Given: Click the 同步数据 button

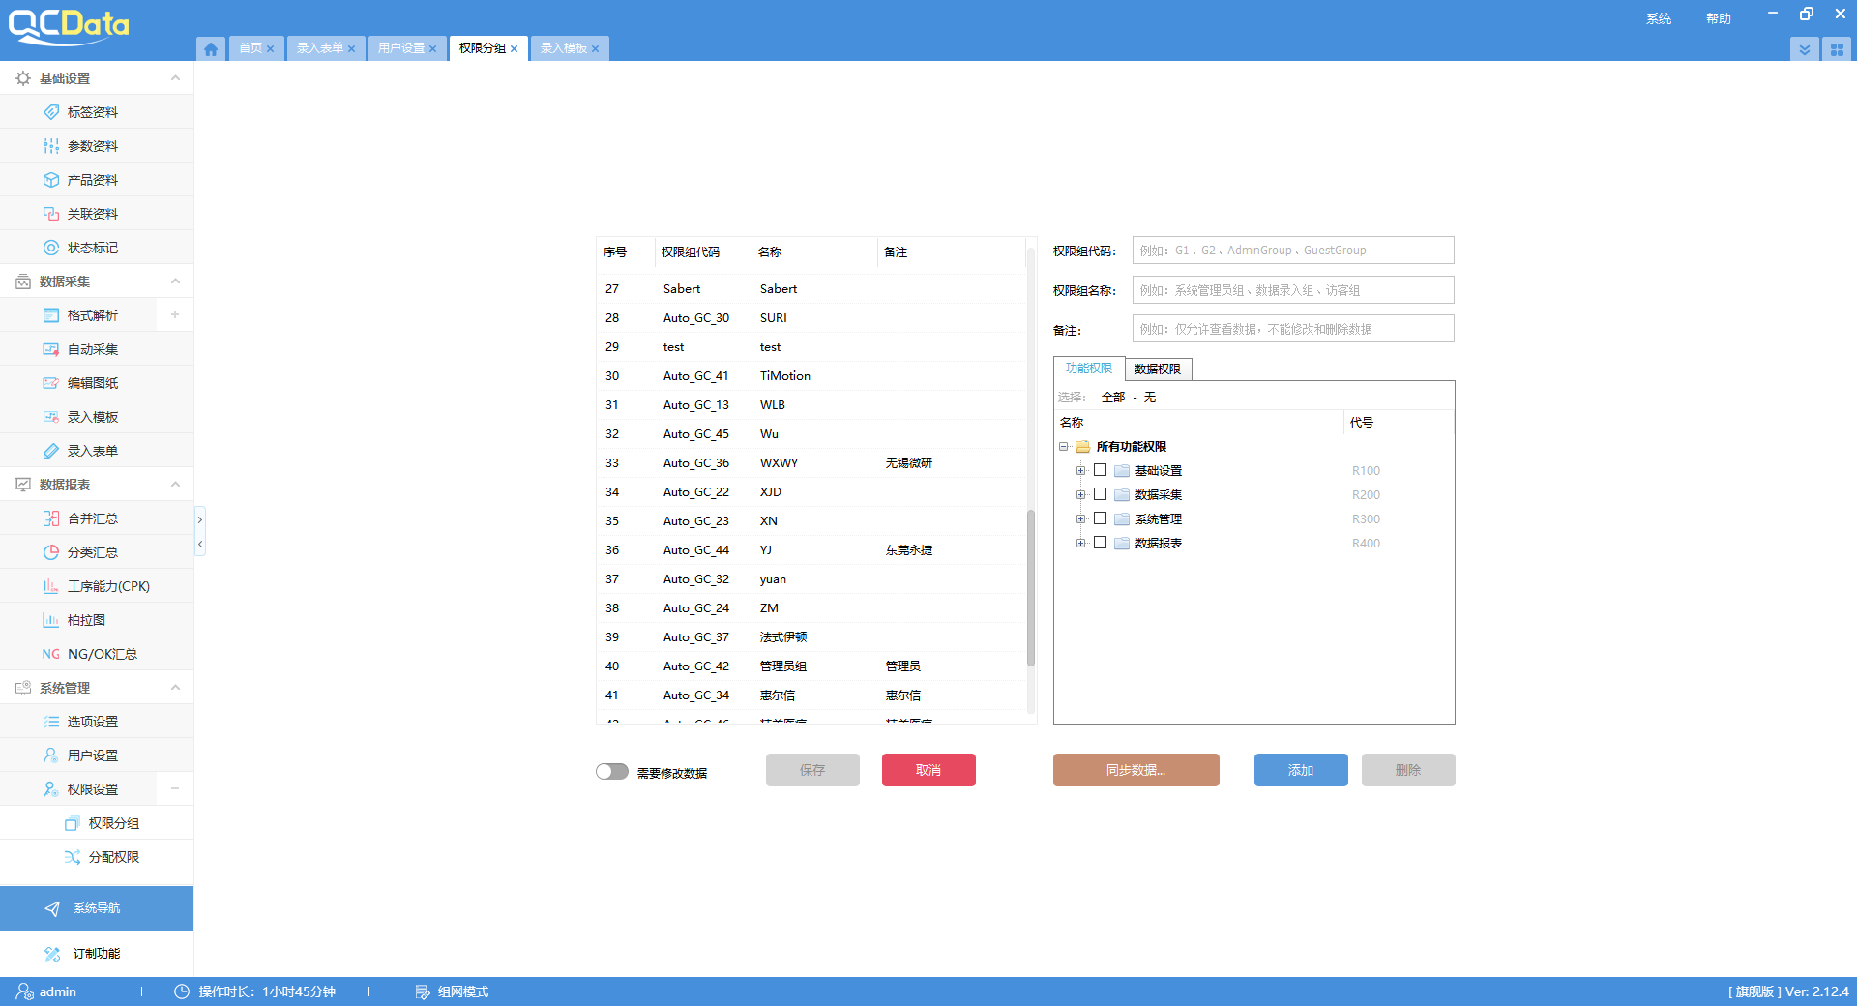Looking at the screenshot, I should (x=1135, y=770).
